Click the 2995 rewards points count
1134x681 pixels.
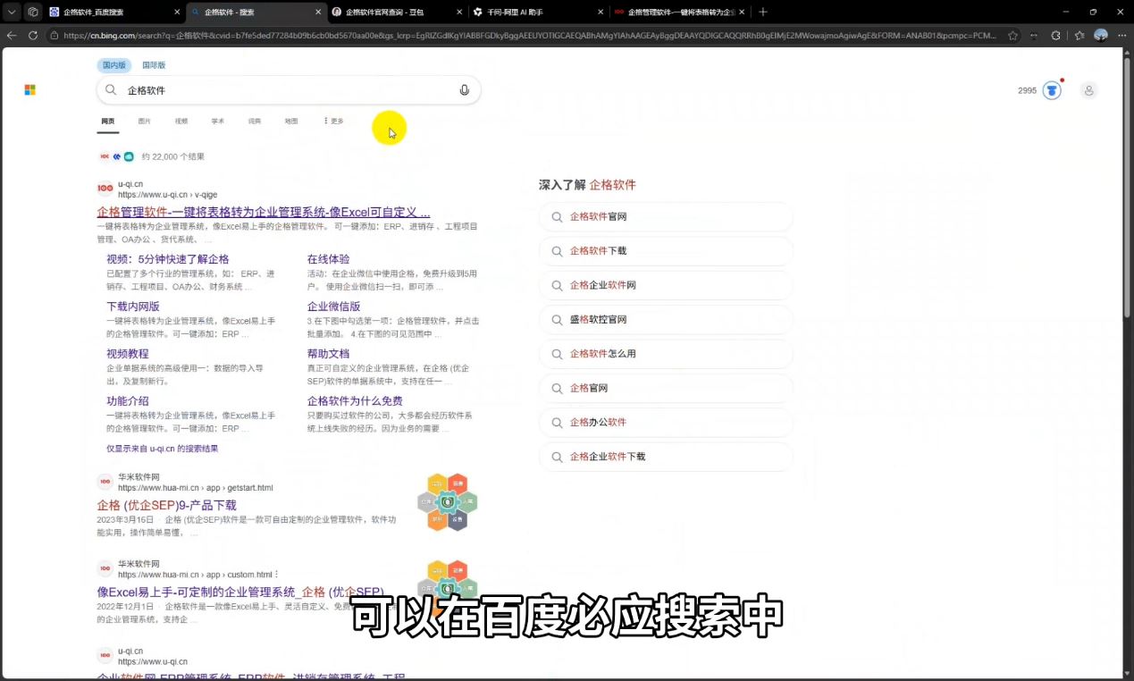click(1027, 90)
